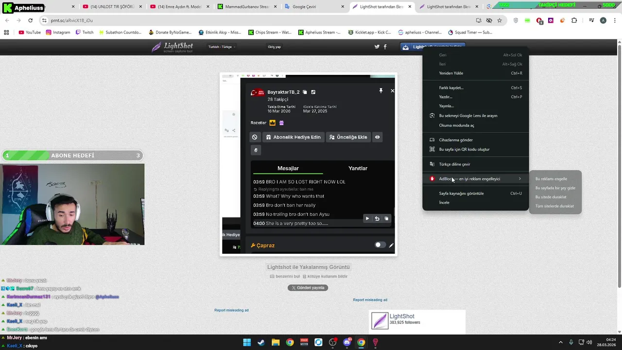This screenshot has height=350, width=622.
Task: Close the BayraktarTB_2 user card
Action: pos(392,91)
